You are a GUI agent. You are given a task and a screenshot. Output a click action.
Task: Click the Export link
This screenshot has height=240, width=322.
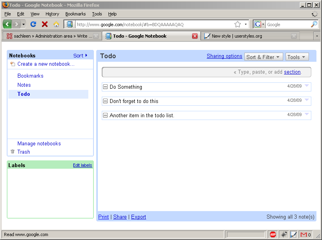click(x=139, y=217)
